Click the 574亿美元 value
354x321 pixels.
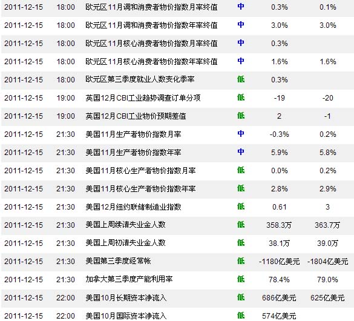[279, 316]
